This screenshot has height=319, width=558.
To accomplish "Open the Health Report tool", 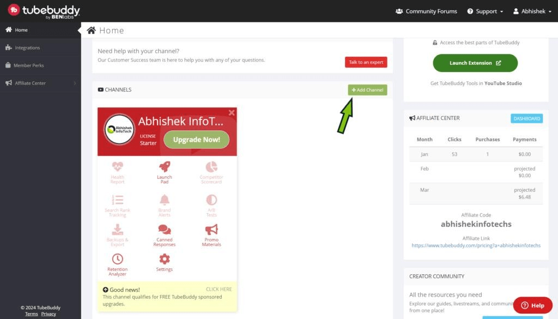I will click(118, 173).
